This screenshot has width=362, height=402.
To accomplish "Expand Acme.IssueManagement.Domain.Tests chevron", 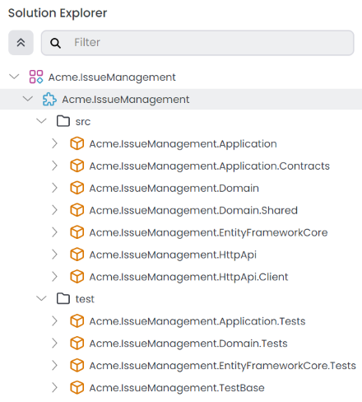I will point(54,344).
